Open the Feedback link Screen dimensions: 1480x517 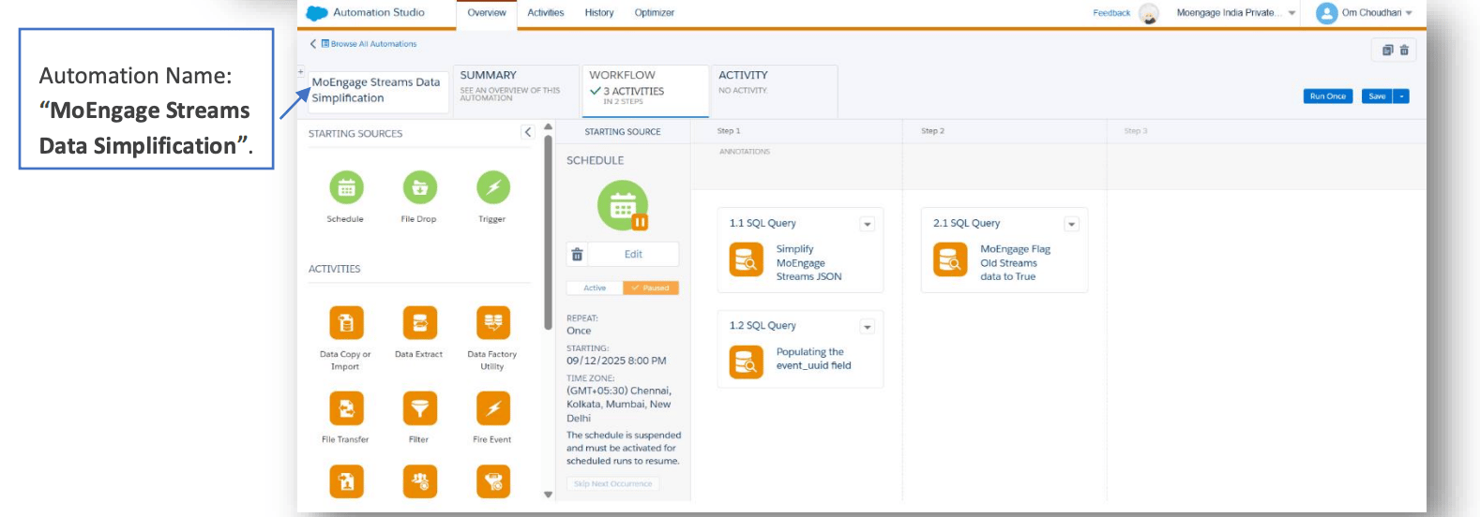pos(1111,13)
